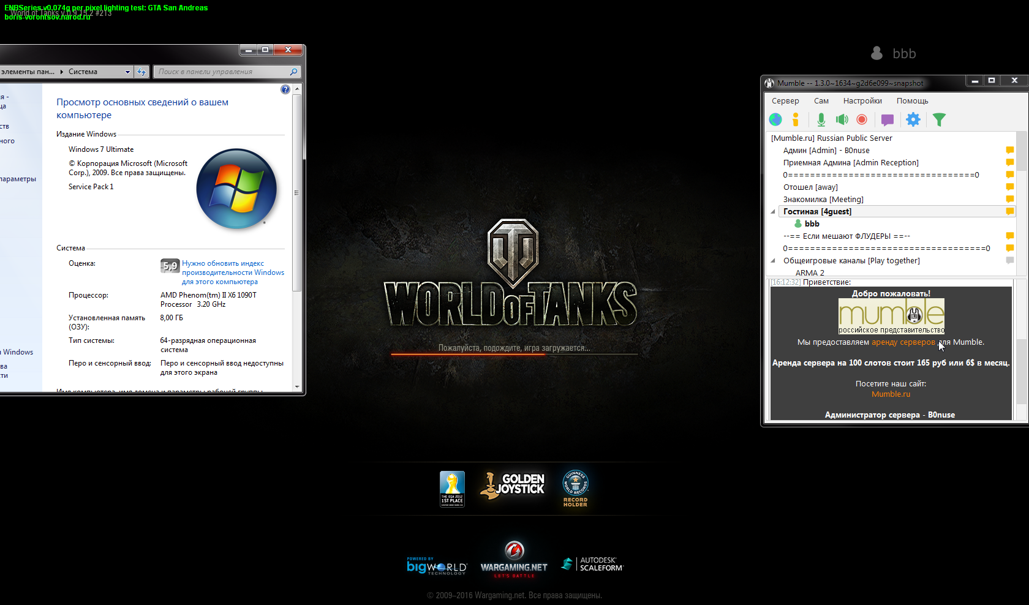The width and height of the screenshot is (1029, 605).
Task: Click the refresh icon beside address bar
Action: (141, 72)
